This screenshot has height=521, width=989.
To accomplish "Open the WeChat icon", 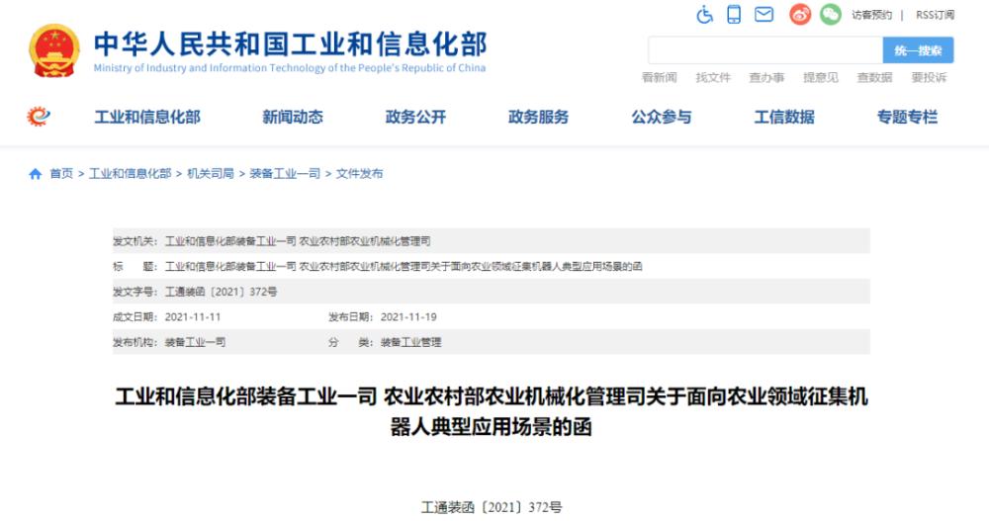I will (x=831, y=14).
